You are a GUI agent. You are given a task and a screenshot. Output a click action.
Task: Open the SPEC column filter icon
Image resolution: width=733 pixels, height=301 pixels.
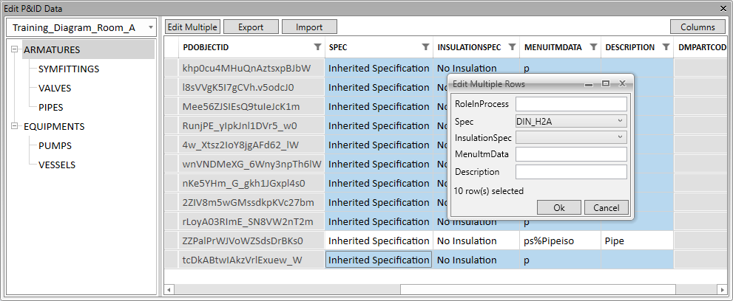[425, 47]
